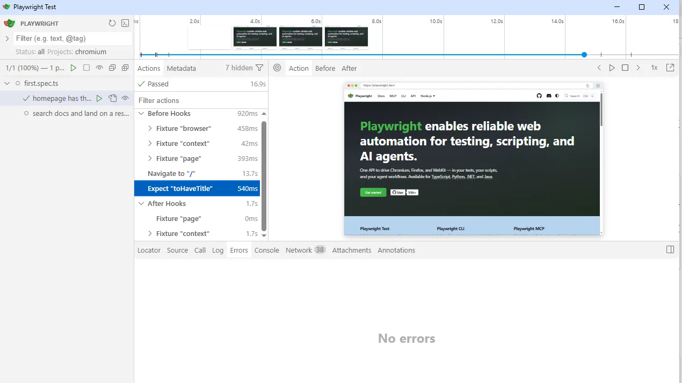This screenshot has width=682, height=383.
Task: Click 'Get started' button in page snapshot
Action: tap(373, 192)
